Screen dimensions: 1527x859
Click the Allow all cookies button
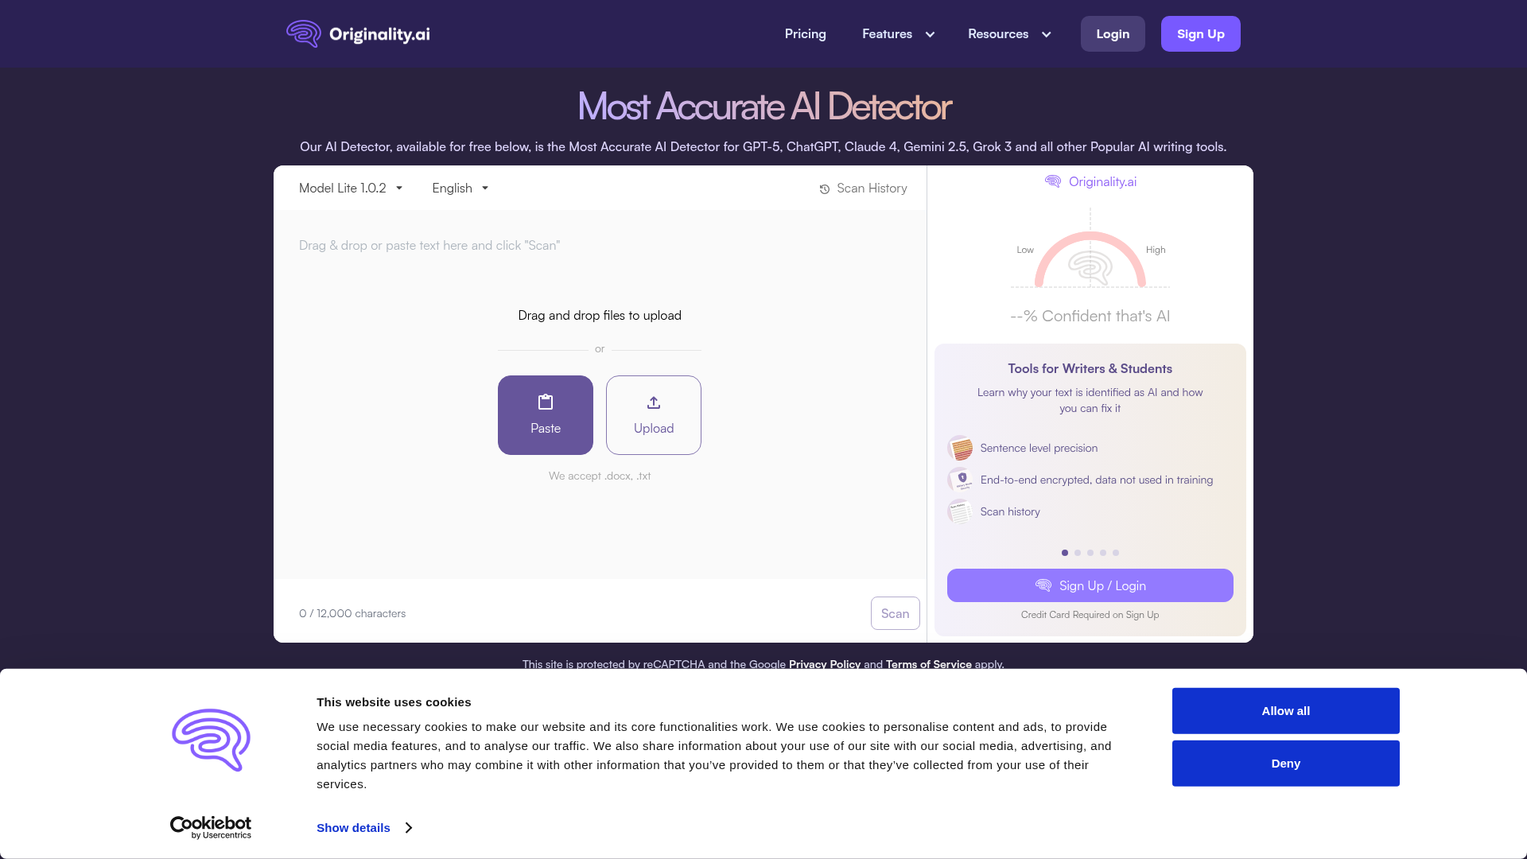pyautogui.click(x=1285, y=710)
